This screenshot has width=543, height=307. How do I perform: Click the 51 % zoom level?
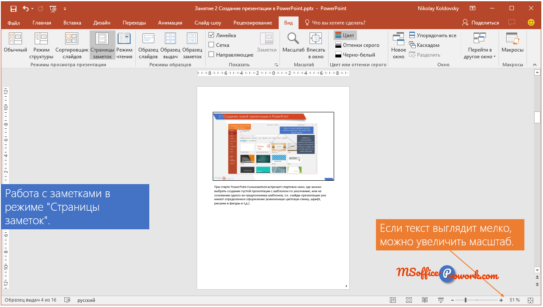(515, 300)
